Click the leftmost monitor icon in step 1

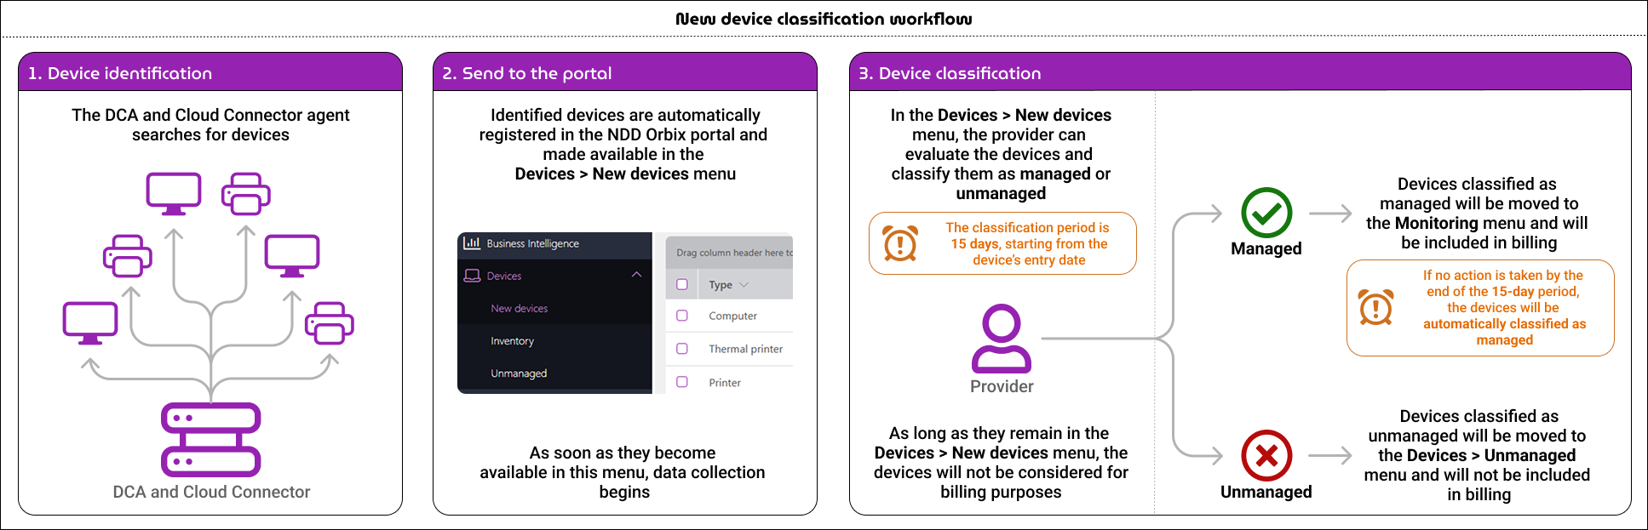[x=90, y=323]
